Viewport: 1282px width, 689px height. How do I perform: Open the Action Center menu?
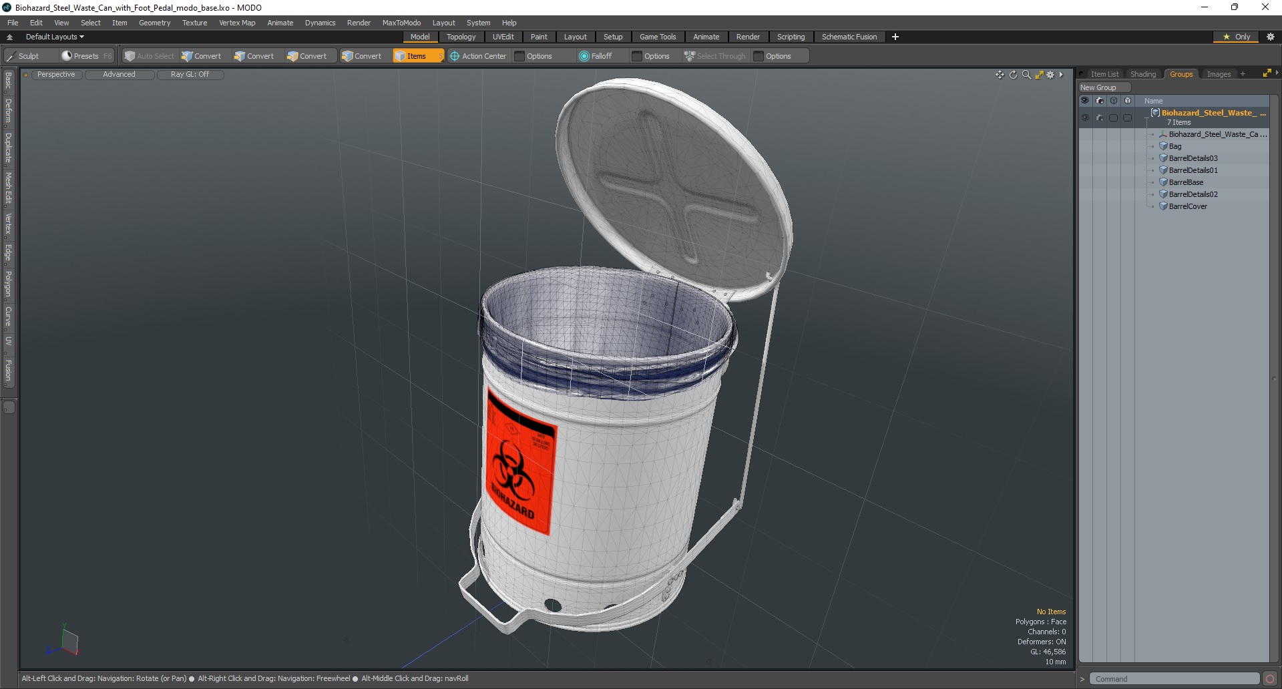[478, 56]
